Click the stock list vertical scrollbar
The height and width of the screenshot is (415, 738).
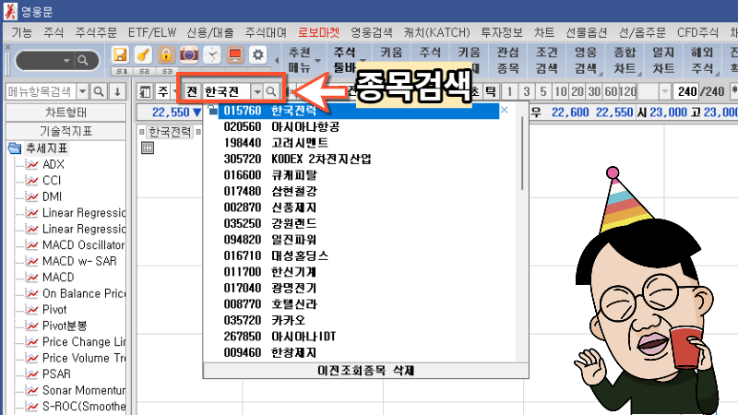[x=522, y=152]
